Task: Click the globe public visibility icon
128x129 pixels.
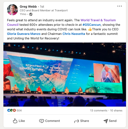Action: tap(31, 14)
